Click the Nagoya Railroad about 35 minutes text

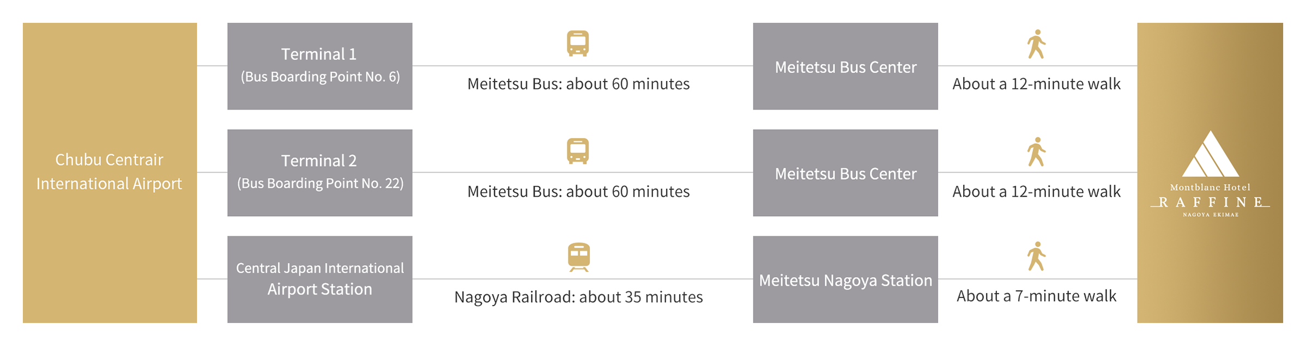coord(578,297)
